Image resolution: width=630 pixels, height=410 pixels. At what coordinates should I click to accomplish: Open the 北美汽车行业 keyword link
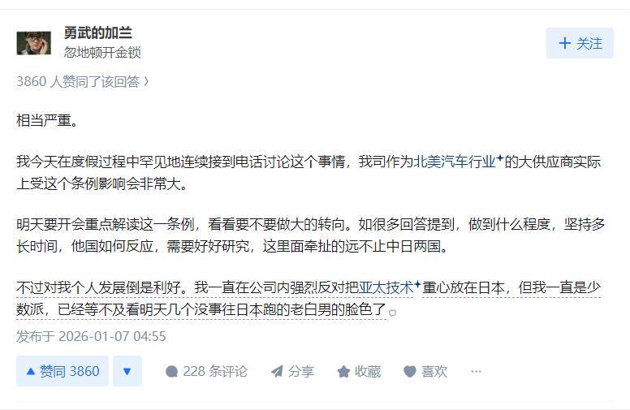455,162
